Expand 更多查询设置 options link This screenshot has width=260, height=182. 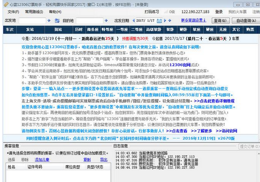tap(194, 20)
